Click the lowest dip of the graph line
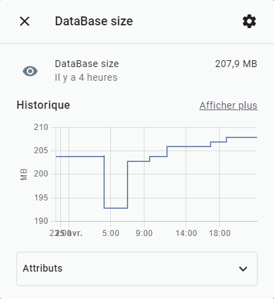The width and height of the screenshot is (274, 299). 116,208
